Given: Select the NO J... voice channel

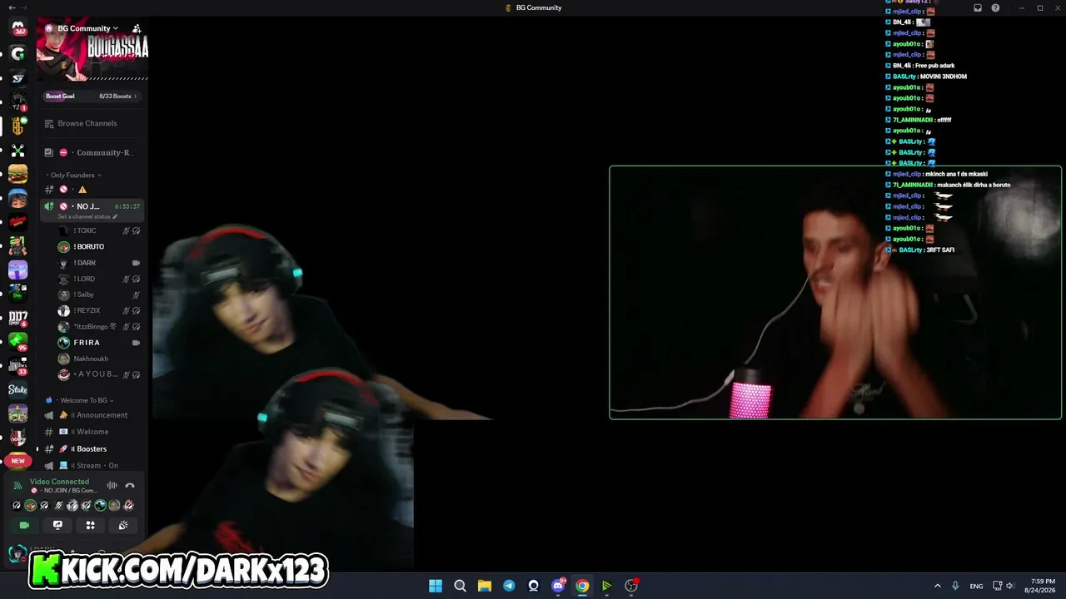Looking at the screenshot, I should point(92,206).
